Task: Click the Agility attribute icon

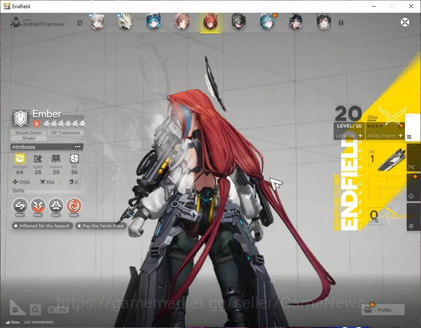Action: point(38,159)
